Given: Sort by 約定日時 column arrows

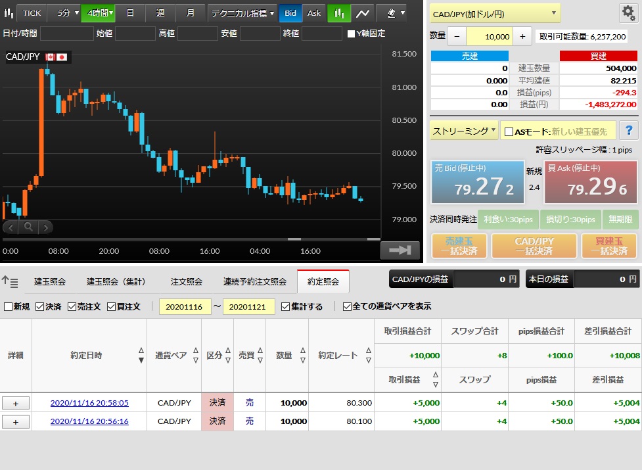Looking at the screenshot, I should pyautogui.click(x=141, y=355).
